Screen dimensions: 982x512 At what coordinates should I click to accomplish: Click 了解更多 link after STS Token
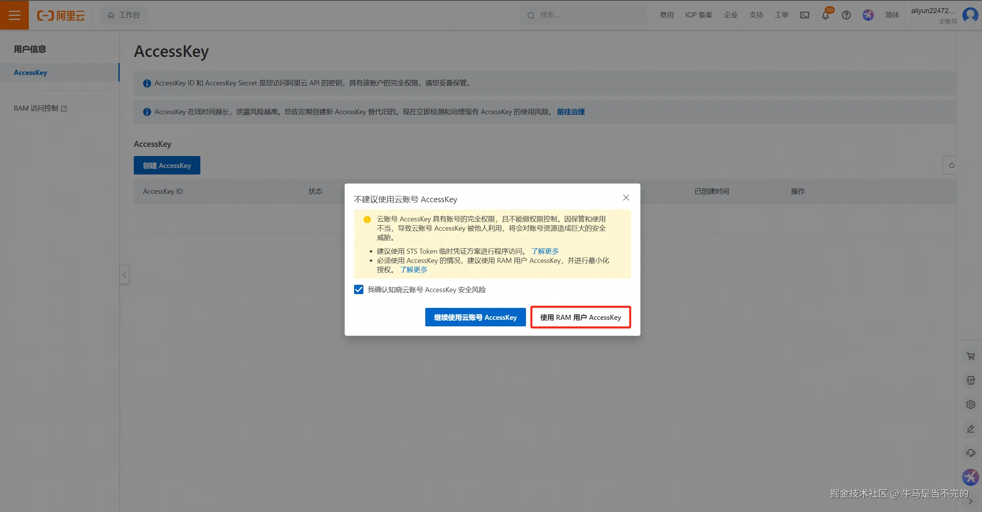pos(544,251)
